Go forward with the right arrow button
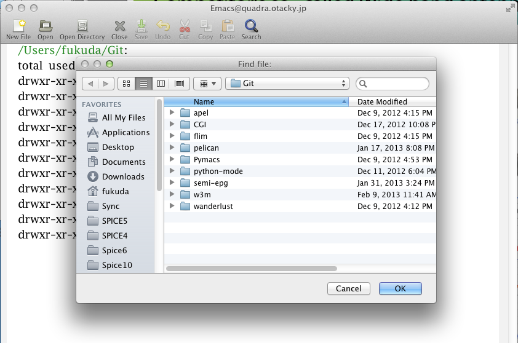 (x=106, y=84)
